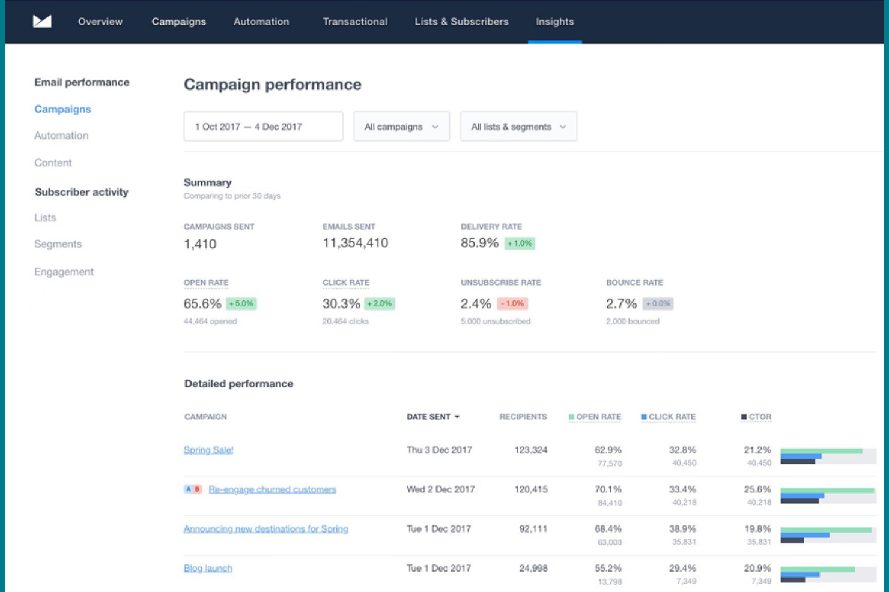Click the date range field showing 1 Oct 2017
This screenshot has width=889, height=592.
point(262,126)
